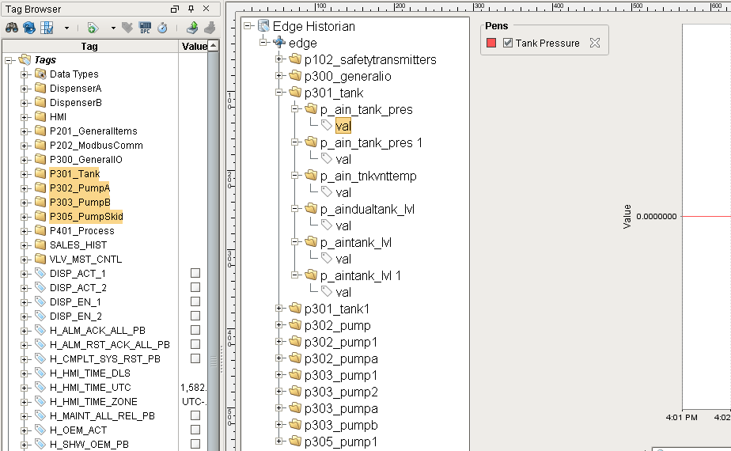Click the grid checkbox column selection icon
The image size is (731, 451).
coord(47,28)
